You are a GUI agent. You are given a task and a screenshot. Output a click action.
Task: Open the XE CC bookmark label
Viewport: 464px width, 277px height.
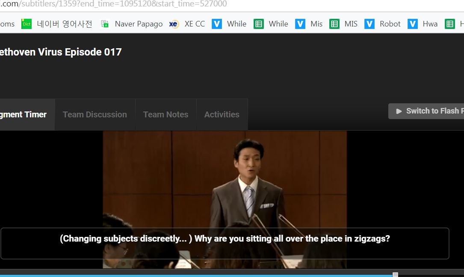[195, 24]
